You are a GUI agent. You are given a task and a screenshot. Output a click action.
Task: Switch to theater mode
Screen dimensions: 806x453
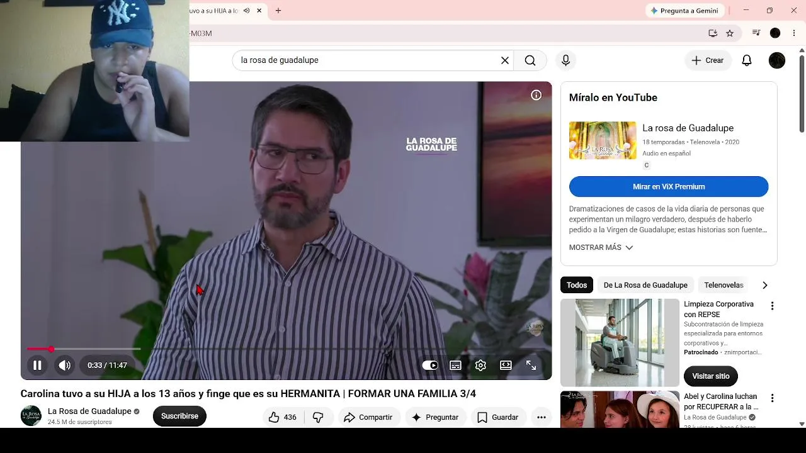coord(506,365)
